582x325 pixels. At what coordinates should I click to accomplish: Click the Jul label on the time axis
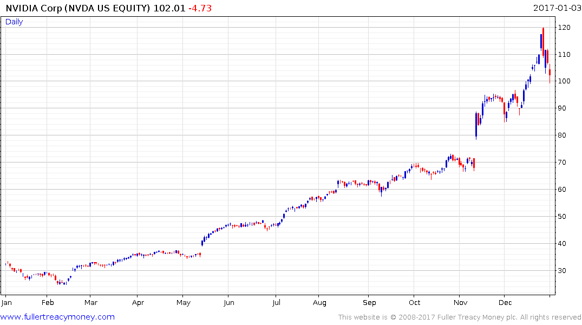coord(276,303)
